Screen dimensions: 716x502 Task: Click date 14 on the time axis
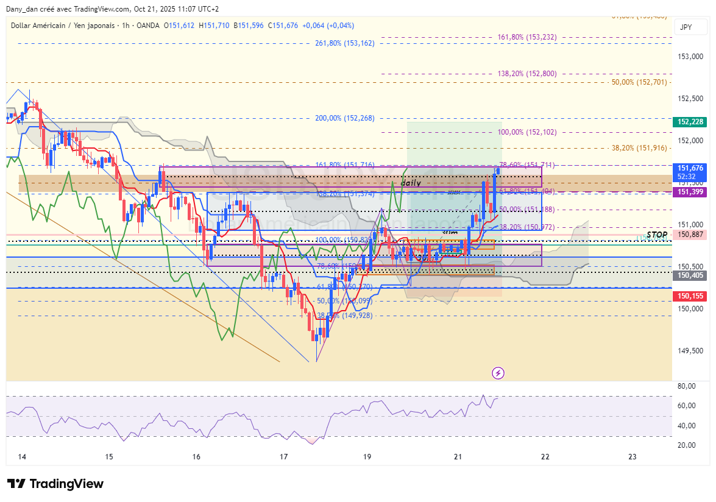tap(22, 457)
